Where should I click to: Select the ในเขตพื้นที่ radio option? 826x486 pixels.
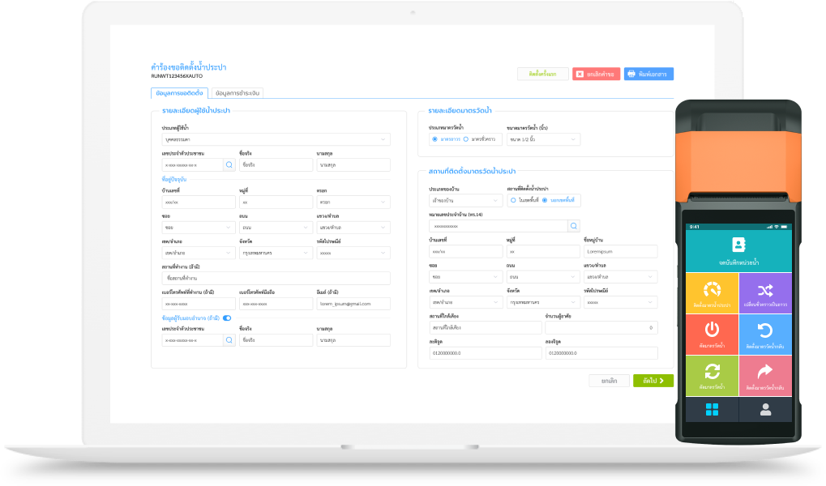(x=513, y=200)
